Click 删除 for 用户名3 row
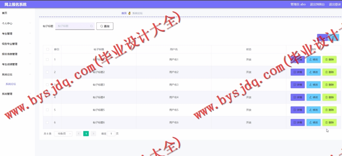This screenshot has height=156, width=342. coord(330,84)
